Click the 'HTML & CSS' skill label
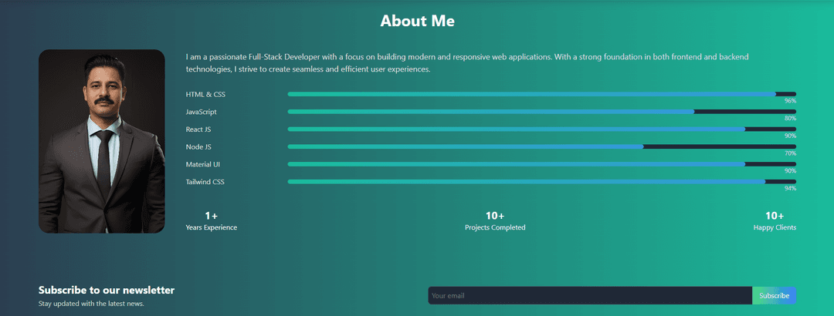 coord(205,94)
